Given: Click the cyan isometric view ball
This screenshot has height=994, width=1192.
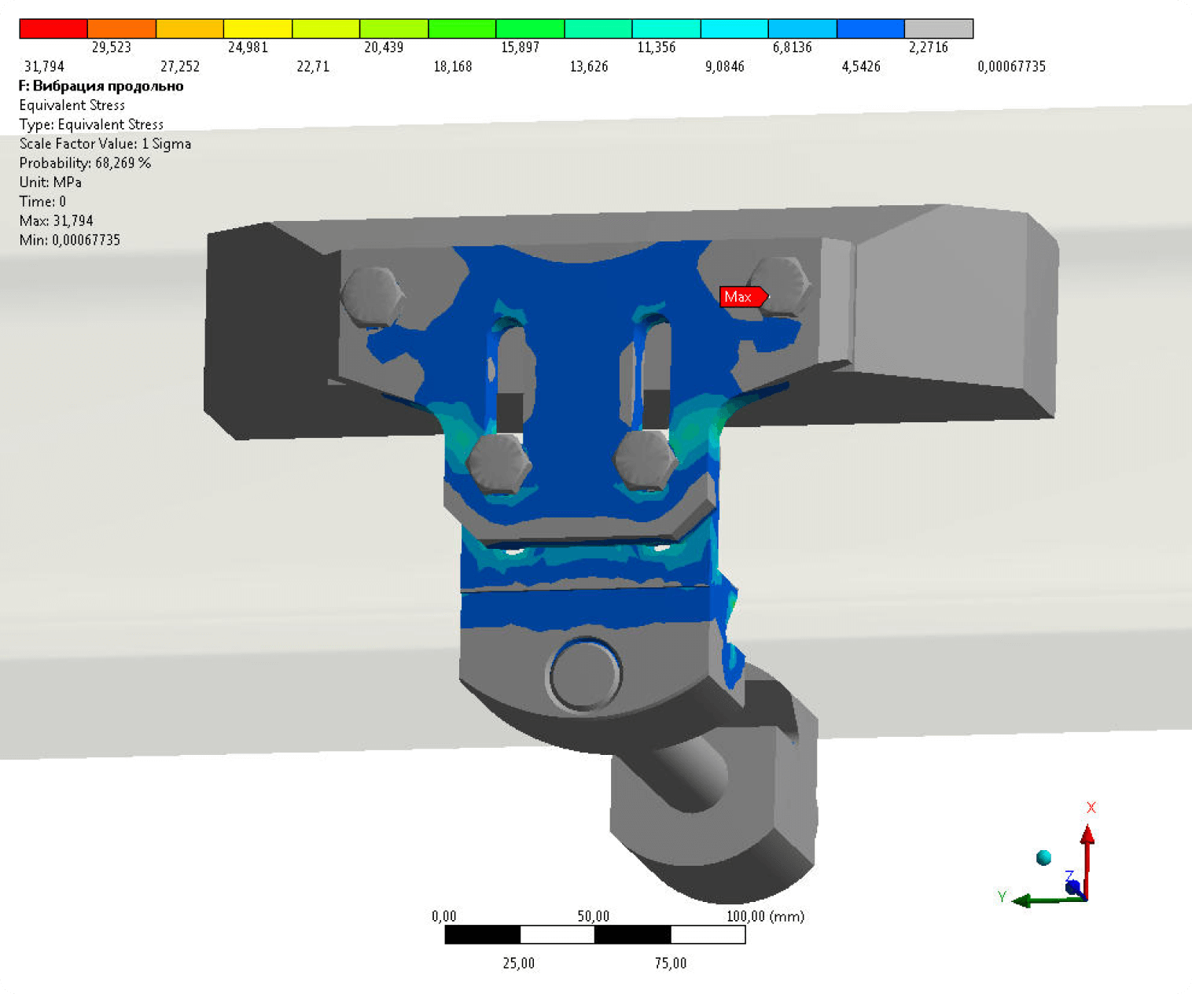Looking at the screenshot, I should [1043, 857].
